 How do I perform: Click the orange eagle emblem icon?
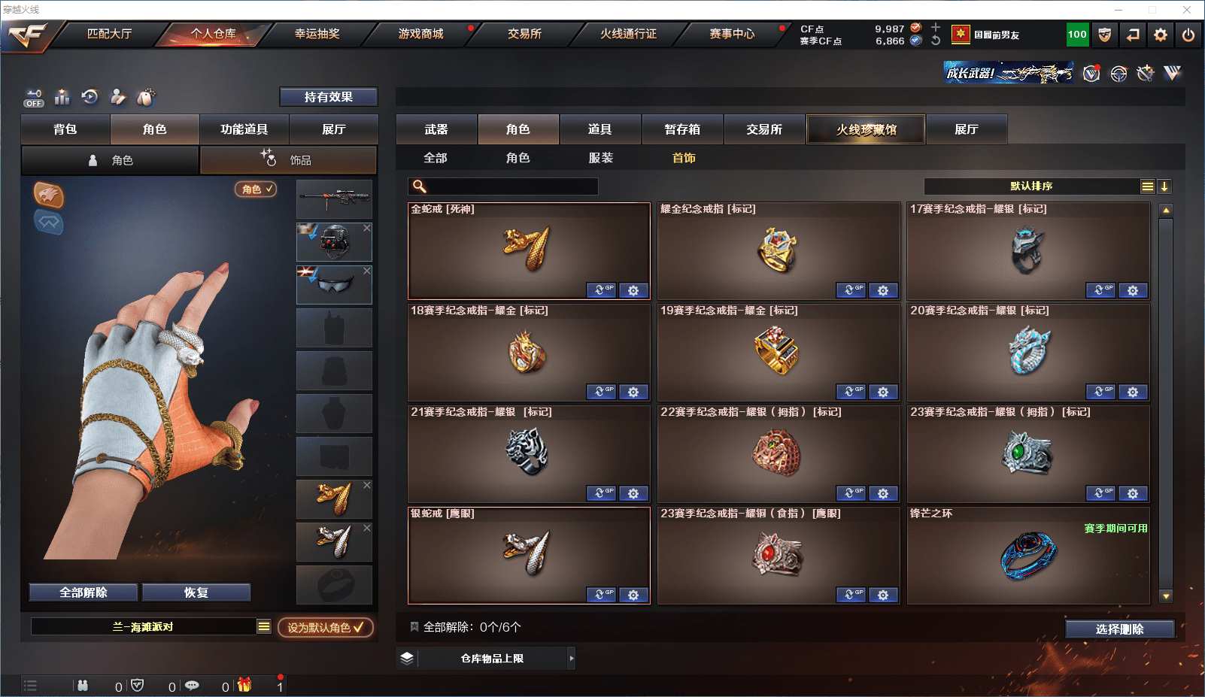coord(48,195)
